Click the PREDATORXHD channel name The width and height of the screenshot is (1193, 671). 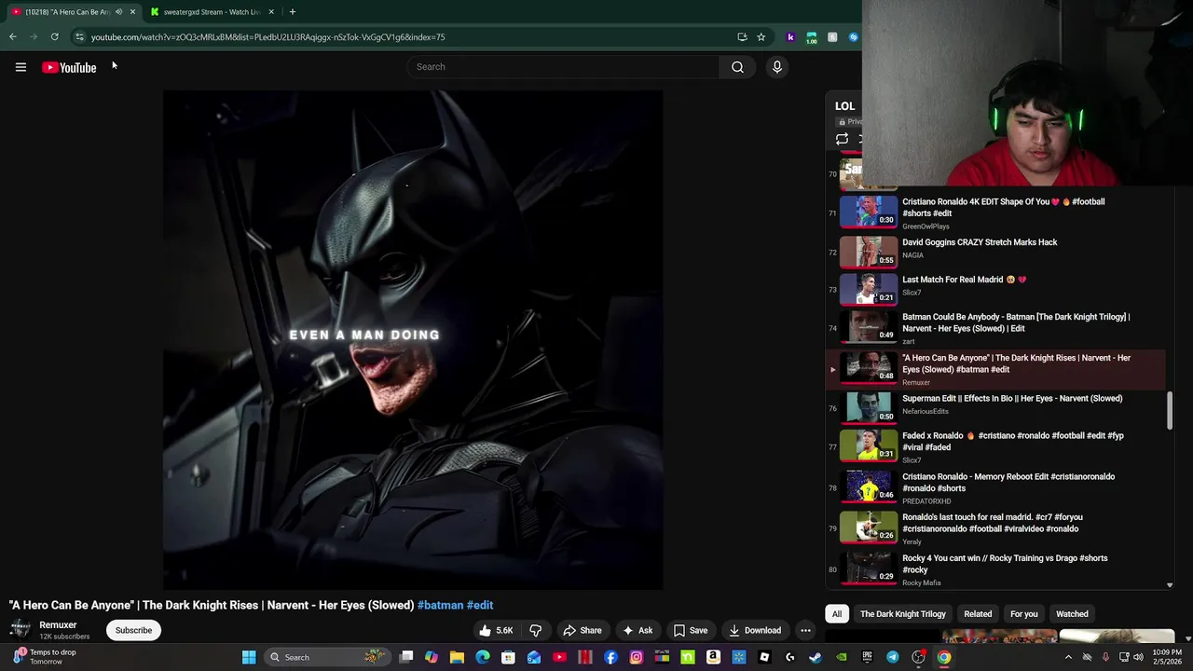tap(926, 501)
